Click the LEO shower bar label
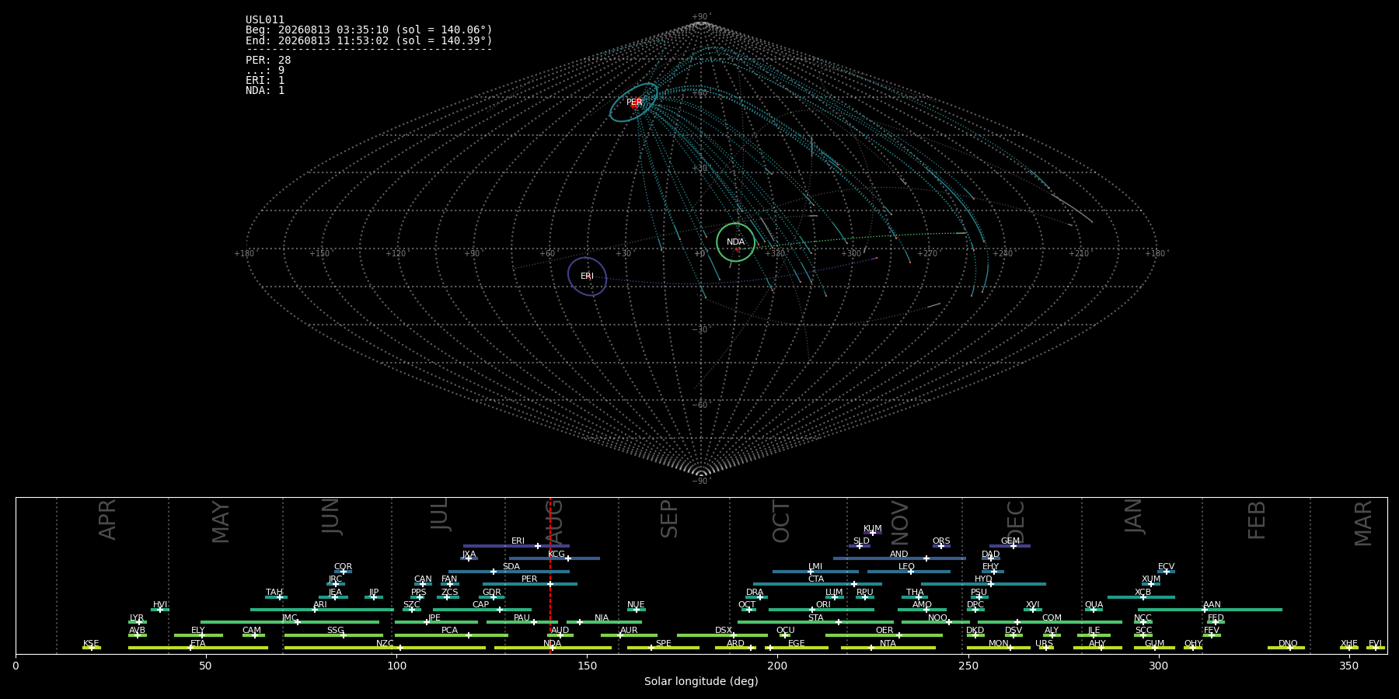This screenshot has height=699, width=1399. click(x=906, y=567)
